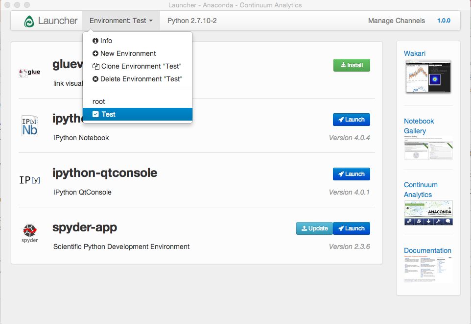Image resolution: width=471 pixels, height=324 pixels.
Task: Click the glue app icon
Action: tap(29, 73)
